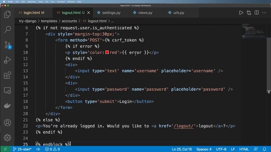Open the Terminal menu
Screen dimensions: 271x152
click(61, 2)
